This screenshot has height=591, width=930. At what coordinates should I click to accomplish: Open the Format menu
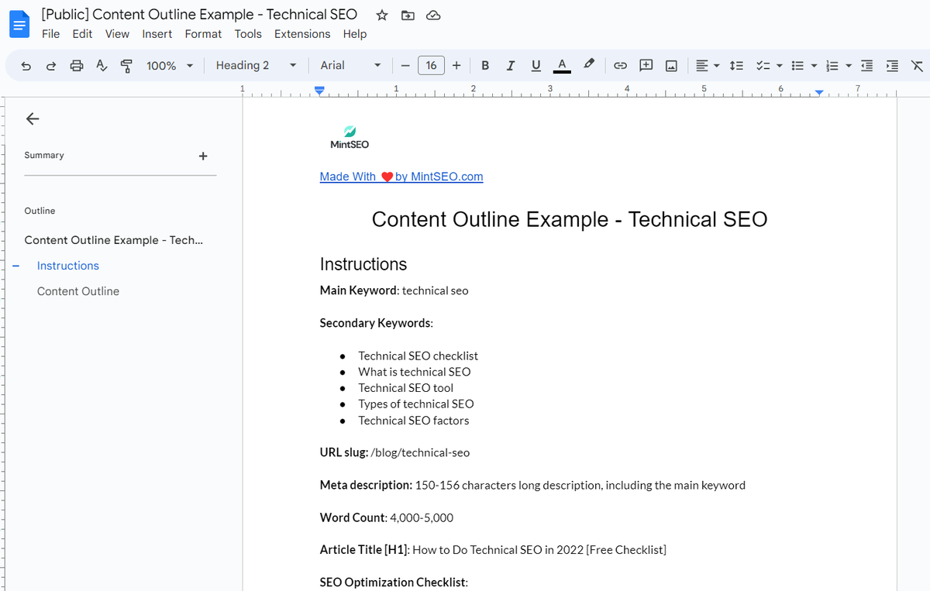pos(203,34)
